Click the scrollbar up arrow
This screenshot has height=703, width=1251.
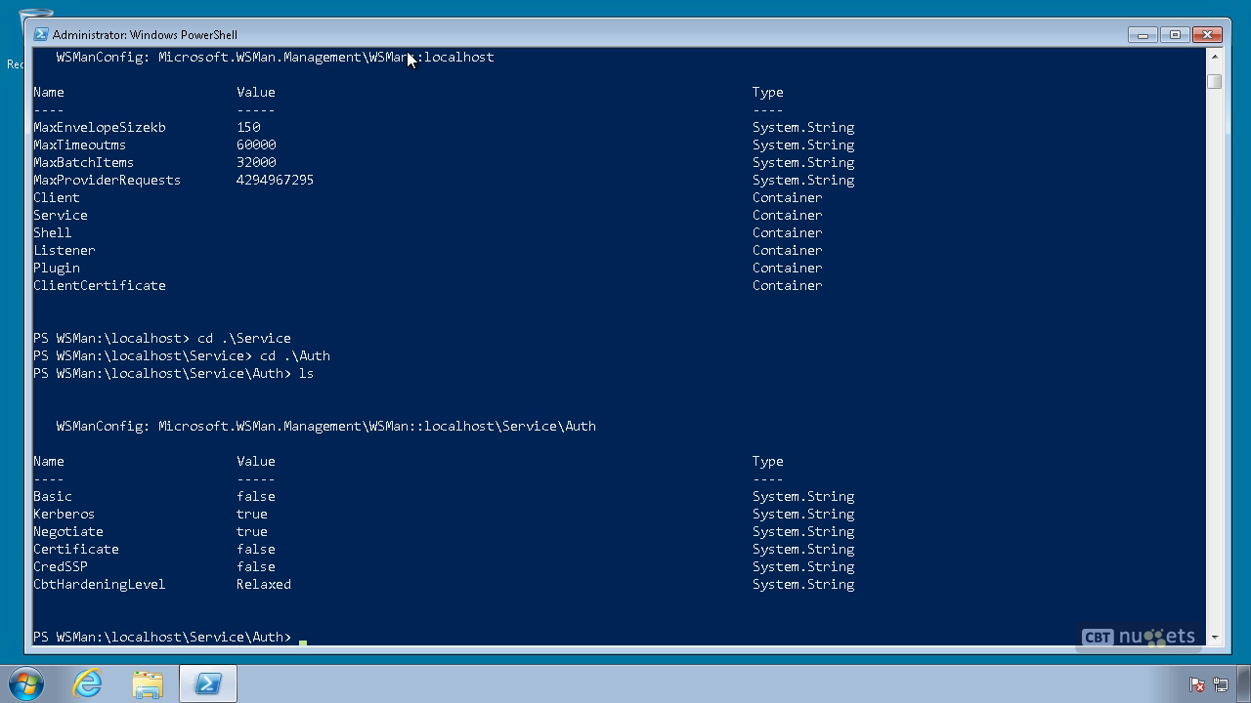(x=1214, y=57)
